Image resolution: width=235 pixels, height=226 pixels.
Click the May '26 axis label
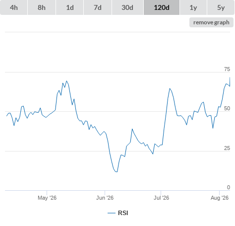[47, 198]
